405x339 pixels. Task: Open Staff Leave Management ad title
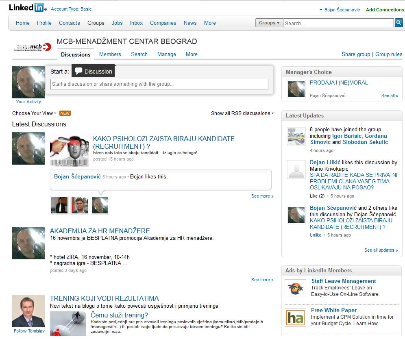[344, 281]
